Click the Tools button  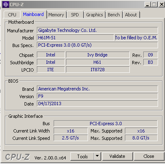82,156
